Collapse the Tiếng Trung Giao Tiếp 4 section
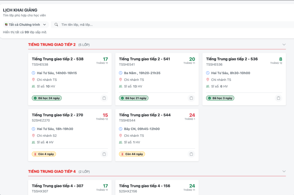The image size is (294, 195). (x=284, y=171)
